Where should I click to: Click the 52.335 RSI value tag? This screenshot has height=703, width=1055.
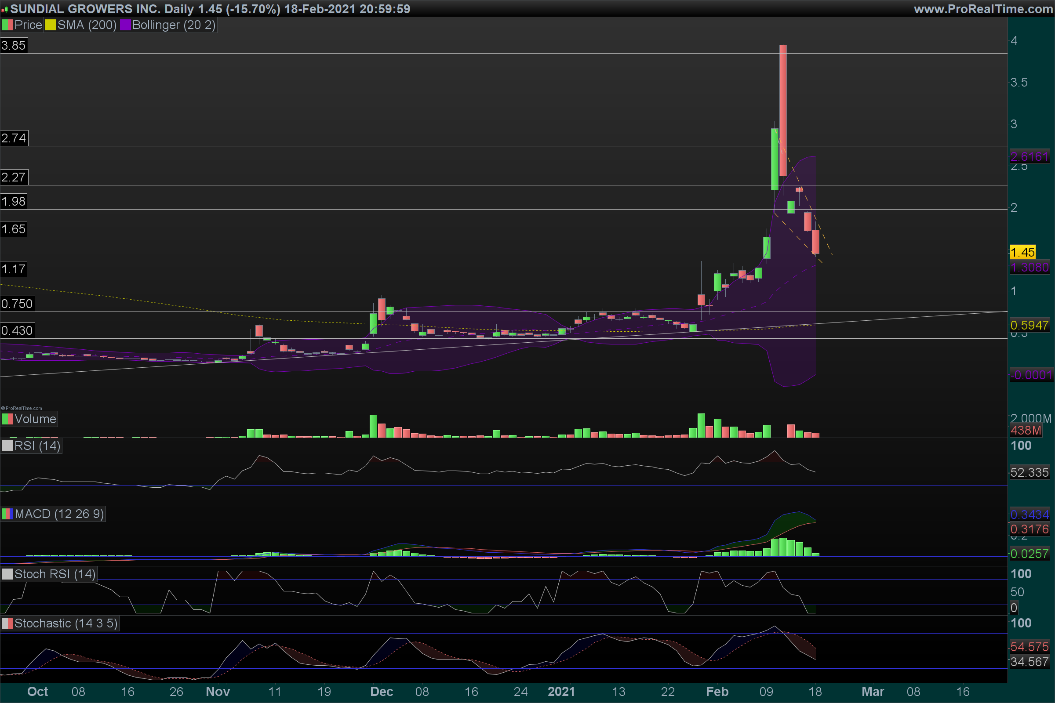point(1029,473)
